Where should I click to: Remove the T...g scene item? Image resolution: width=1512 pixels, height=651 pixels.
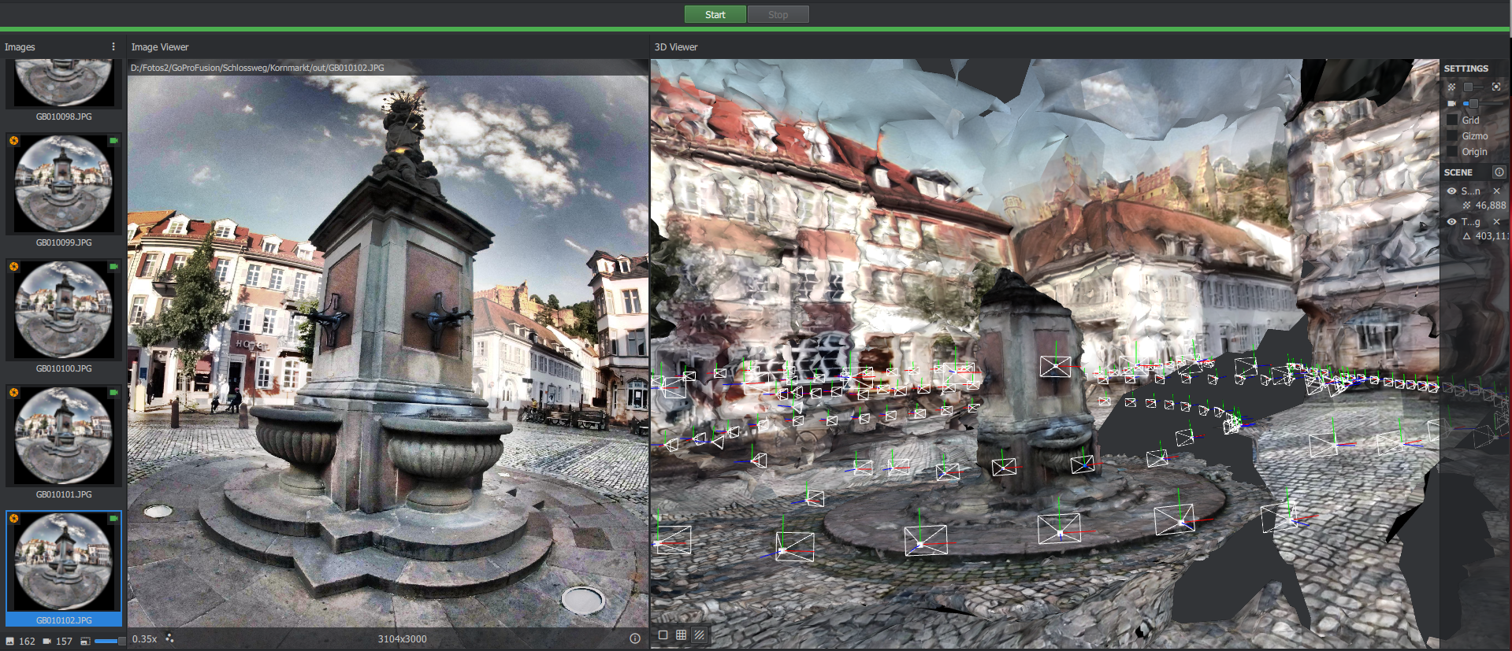[x=1496, y=221]
